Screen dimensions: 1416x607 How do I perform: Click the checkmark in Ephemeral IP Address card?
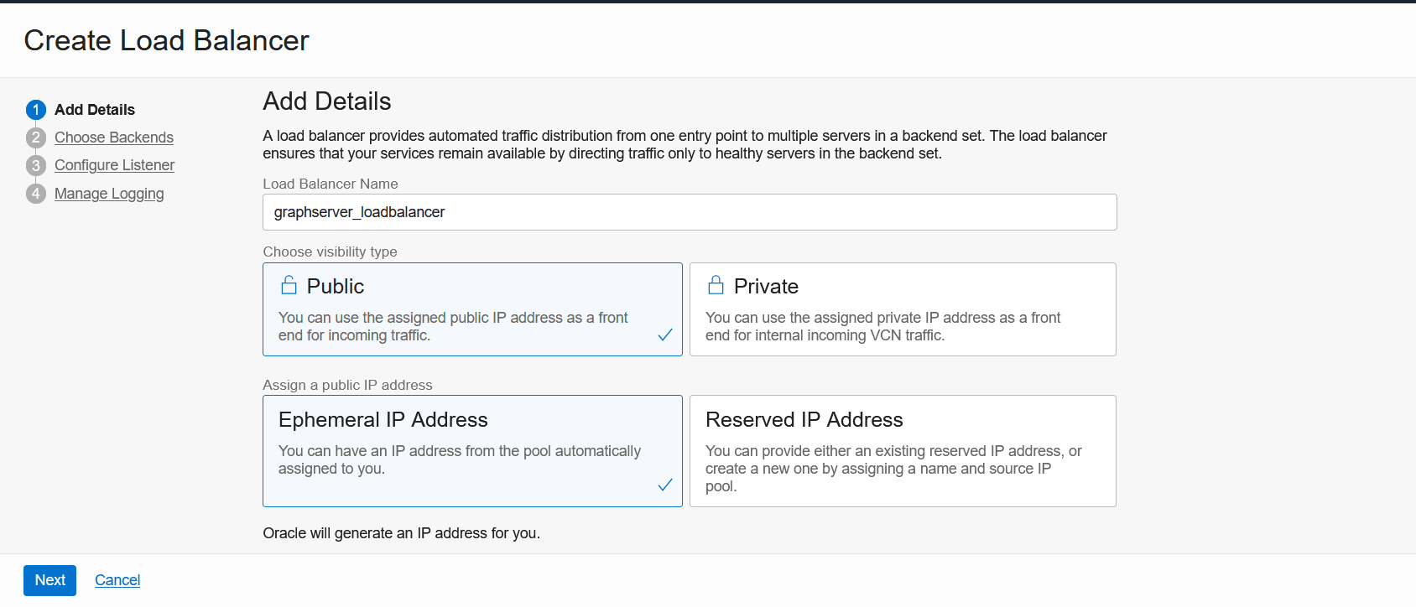pos(665,485)
